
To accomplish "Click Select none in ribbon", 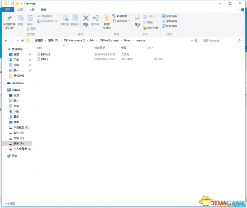I will pyautogui.click(x=169, y=21).
